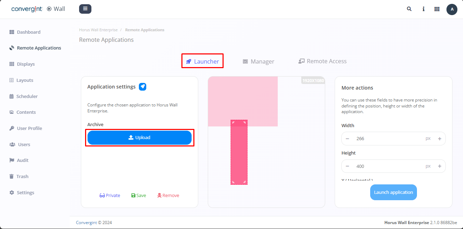Viewport: 463px width, 229px height.
Task: Select the dark pink application rectangle in preview
Action: tap(239, 155)
